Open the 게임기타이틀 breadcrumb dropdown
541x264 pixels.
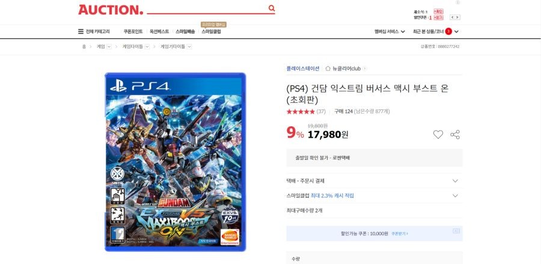189,46
